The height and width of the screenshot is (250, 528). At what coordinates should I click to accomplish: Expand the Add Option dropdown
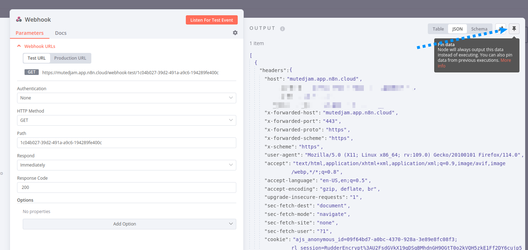(x=129, y=224)
